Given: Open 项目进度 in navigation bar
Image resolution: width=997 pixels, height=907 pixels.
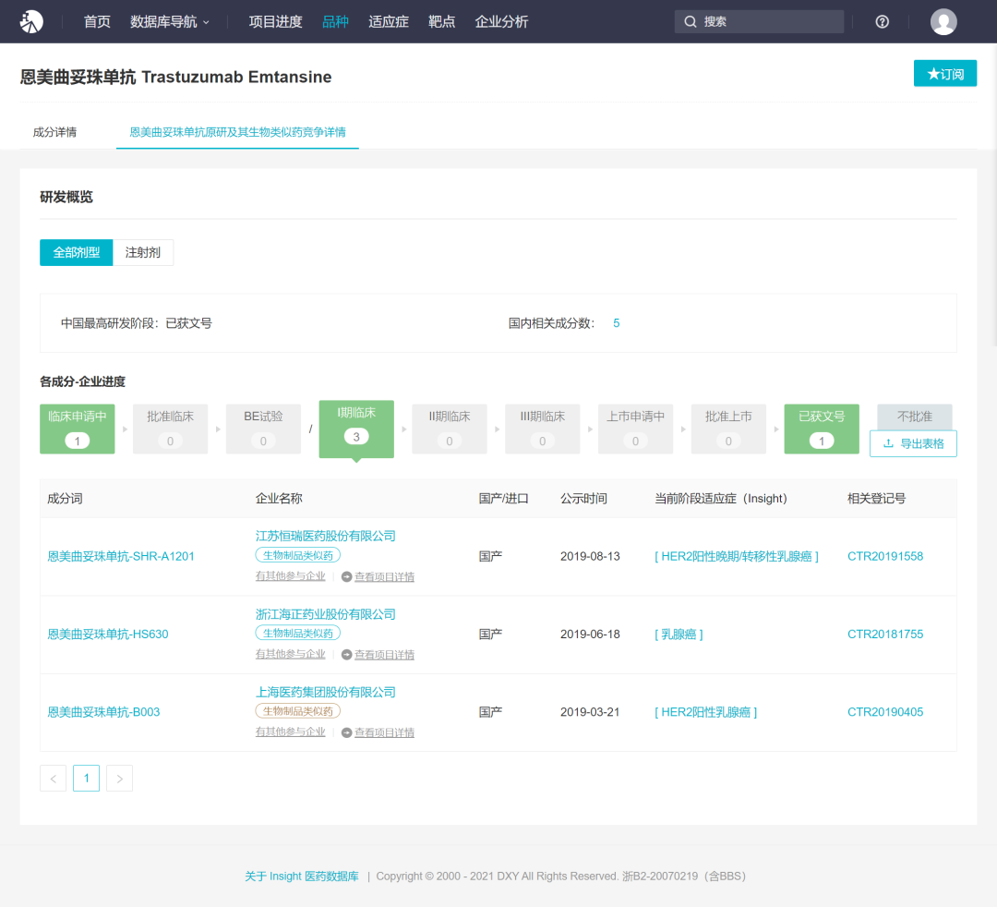Looking at the screenshot, I should click(275, 21).
